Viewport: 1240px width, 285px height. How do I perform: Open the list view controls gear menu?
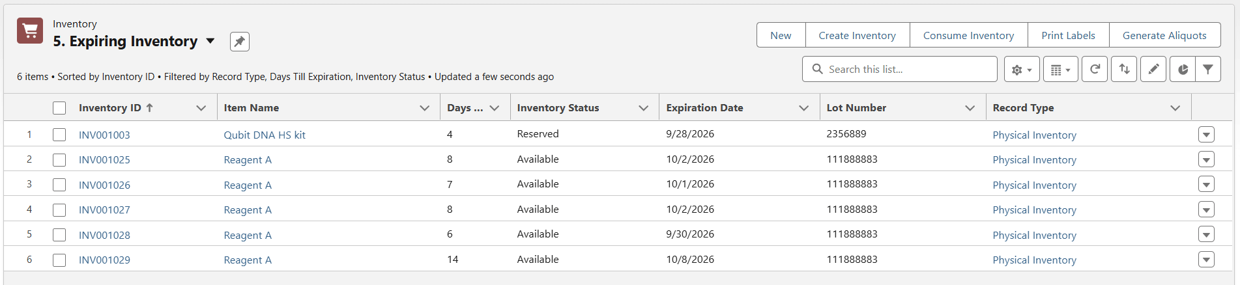(1021, 69)
